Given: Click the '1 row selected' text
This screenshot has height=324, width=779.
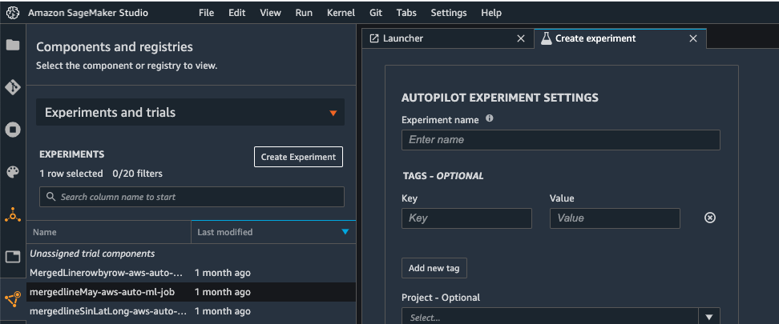Looking at the screenshot, I should [71, 174].
